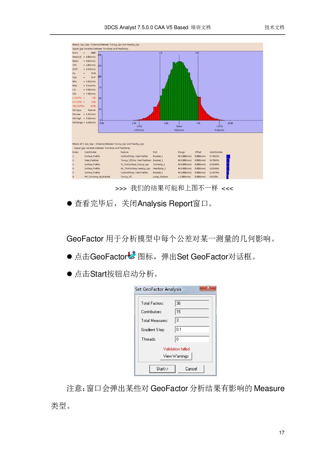
Task: Click the Cancel button in the dialog
Action: coord(191,369)
